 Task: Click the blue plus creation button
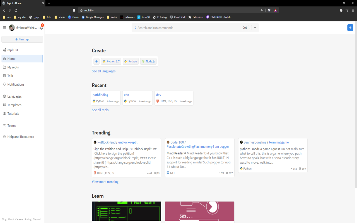click(x=350, y=28)
